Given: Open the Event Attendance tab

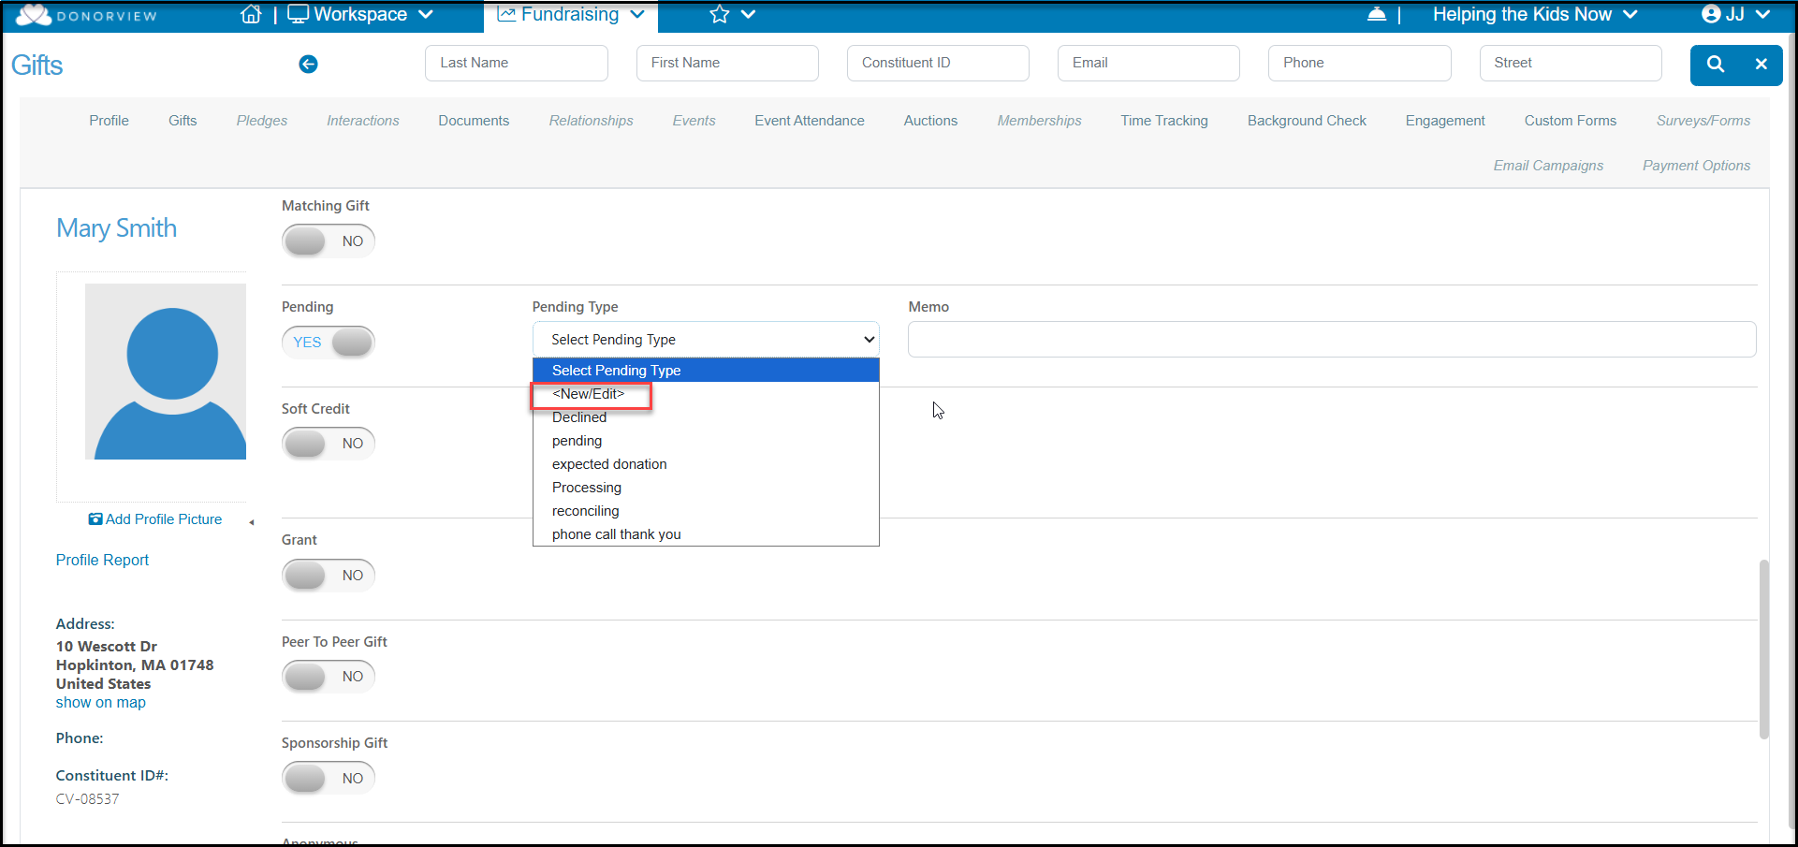Looking at the screenshot, I should (810, 121).
